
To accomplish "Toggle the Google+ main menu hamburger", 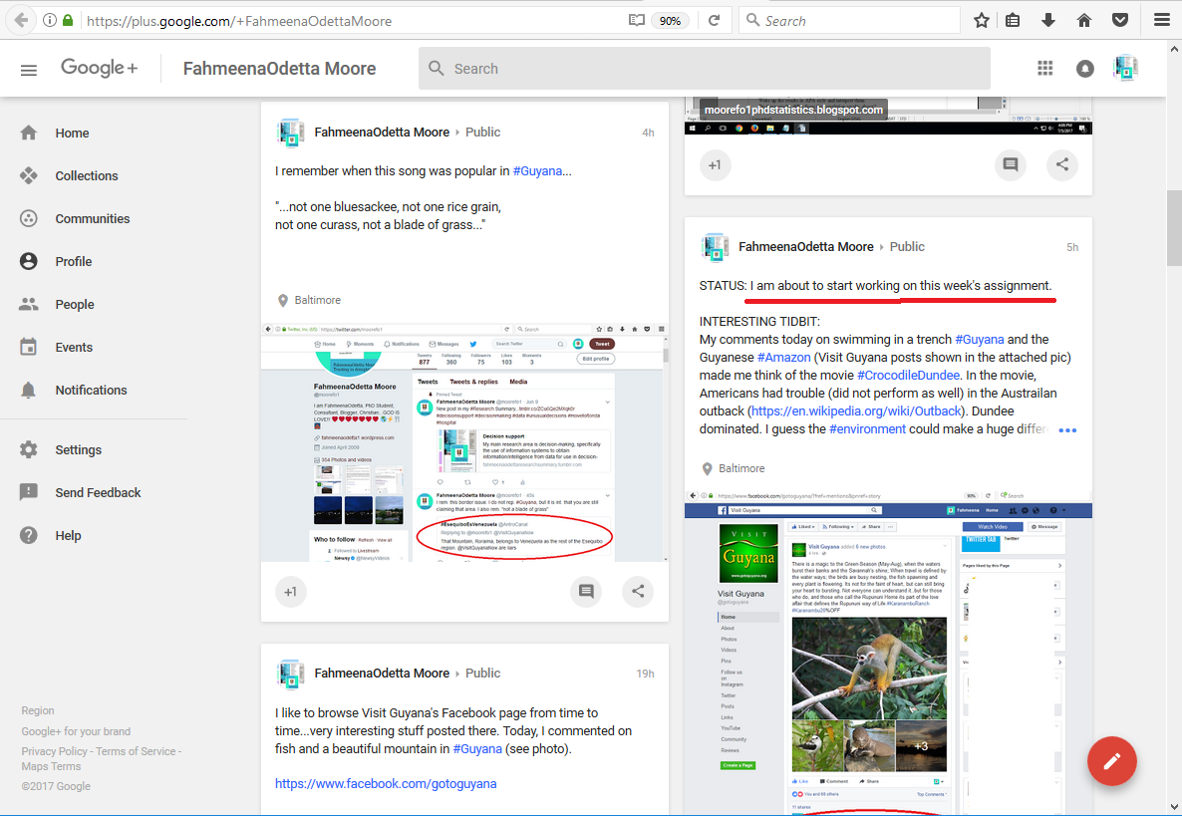I will (x=29, y=70).
